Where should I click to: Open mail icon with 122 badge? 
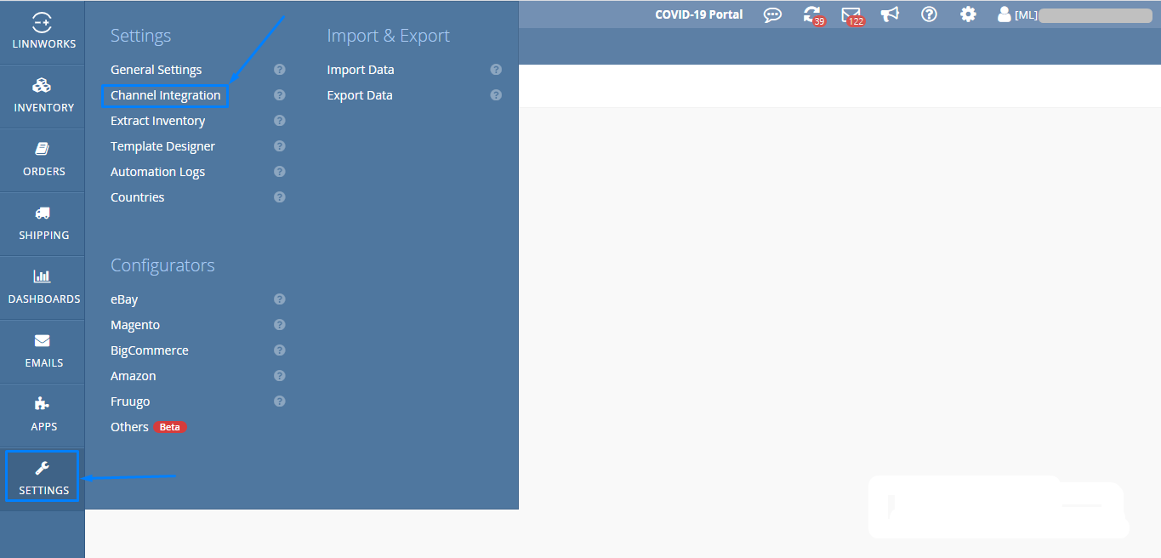click(851, 14)
